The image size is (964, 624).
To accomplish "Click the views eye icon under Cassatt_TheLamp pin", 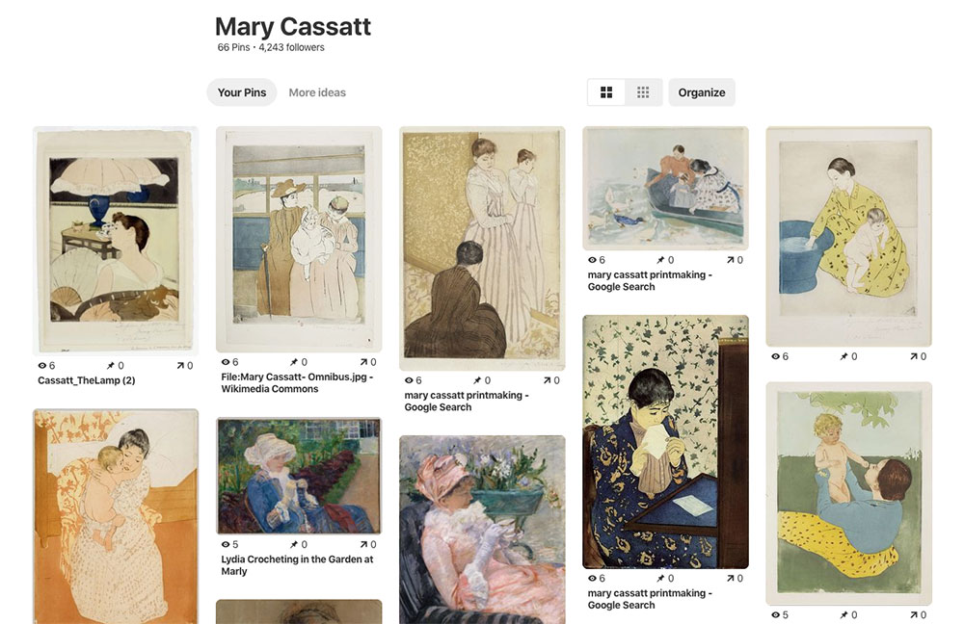I will 42,366.
